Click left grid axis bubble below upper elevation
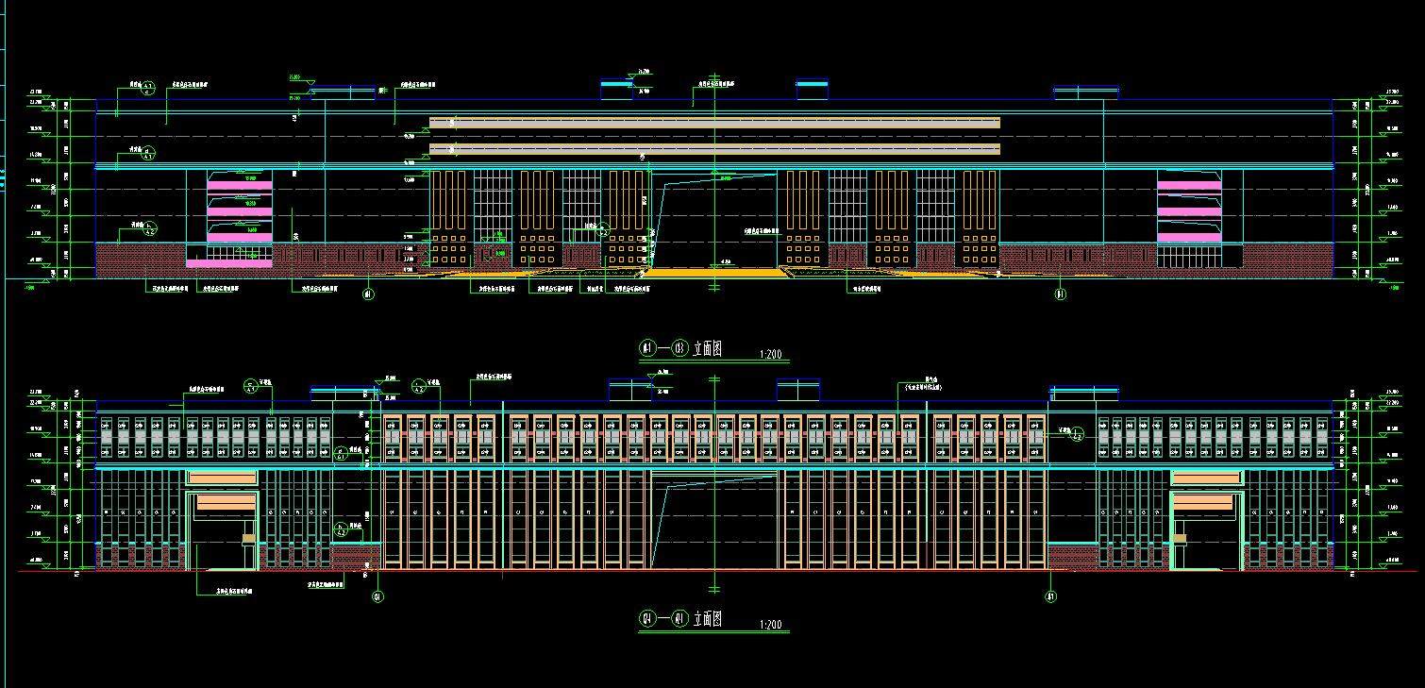 pos(368,294)
